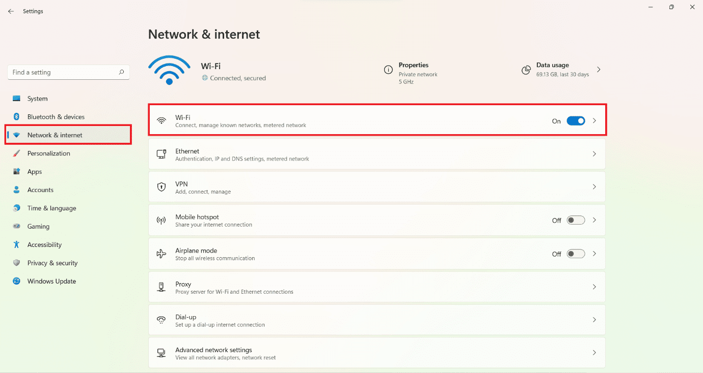Click the Airplane mode icon

(161, 253)
